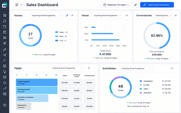Click the 'Voorstel verzonden' pipeline bar
Viewport: 181px width, 113px height.
pyautogui.click(x=32, y=98)
